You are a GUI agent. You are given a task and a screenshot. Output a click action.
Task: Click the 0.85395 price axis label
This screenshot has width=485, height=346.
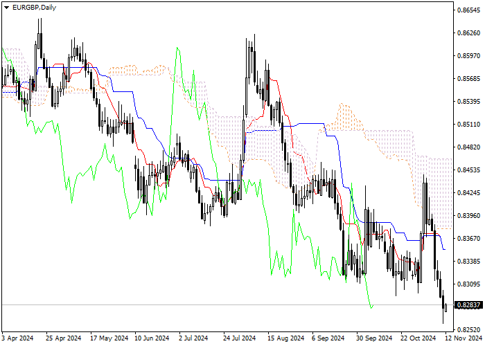[469, 102]
